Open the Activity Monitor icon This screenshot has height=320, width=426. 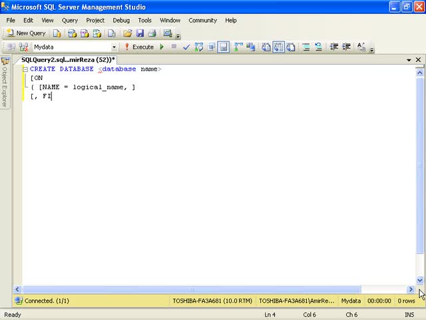pos(167,33)
